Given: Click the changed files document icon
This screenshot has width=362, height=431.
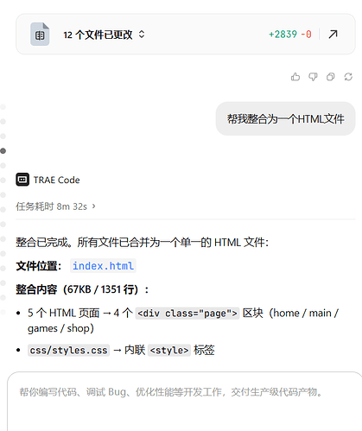Looking at the screenshot, I should point(40,35).
